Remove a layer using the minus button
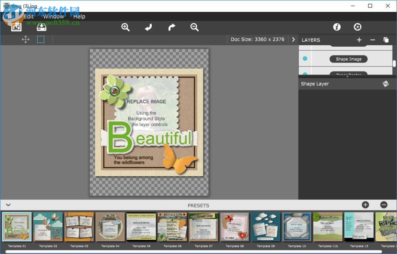397x254 pixels. coord(373,40)
